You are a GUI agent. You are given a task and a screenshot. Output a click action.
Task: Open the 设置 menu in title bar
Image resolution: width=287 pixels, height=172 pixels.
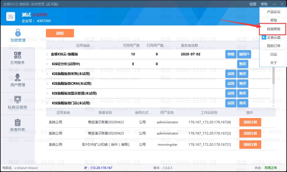coord(253,4)
